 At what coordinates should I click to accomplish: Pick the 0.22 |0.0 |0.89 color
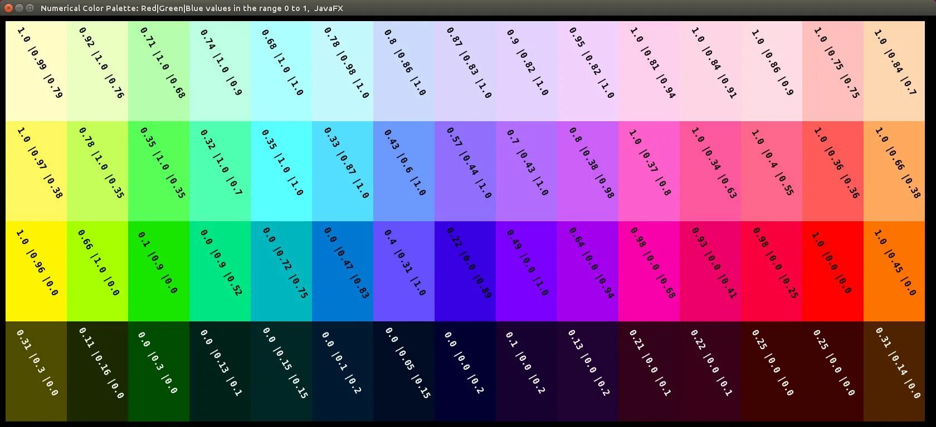pyautogui.click(x=465, y=271)
